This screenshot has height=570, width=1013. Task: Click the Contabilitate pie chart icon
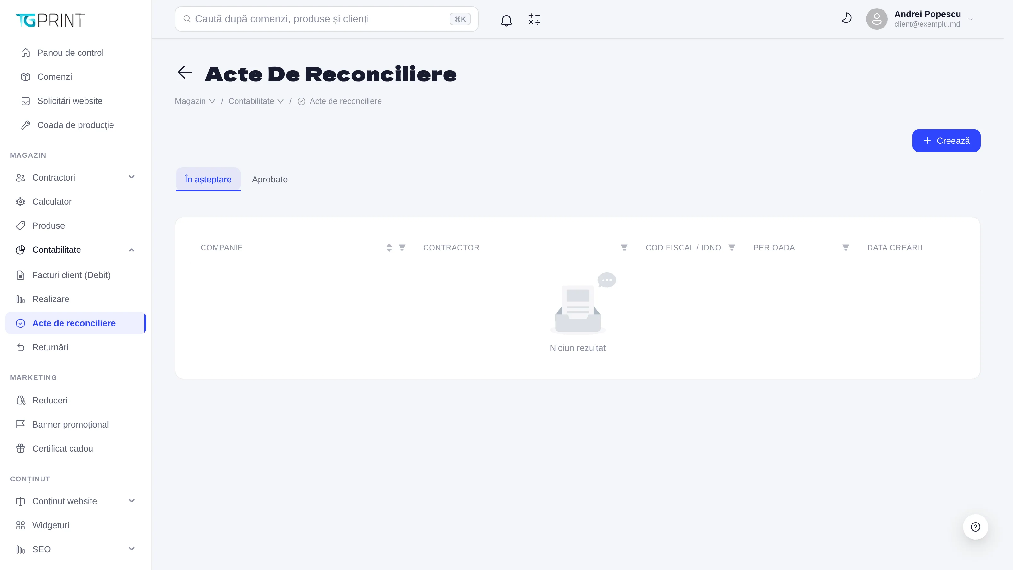(x=21, y=250)
